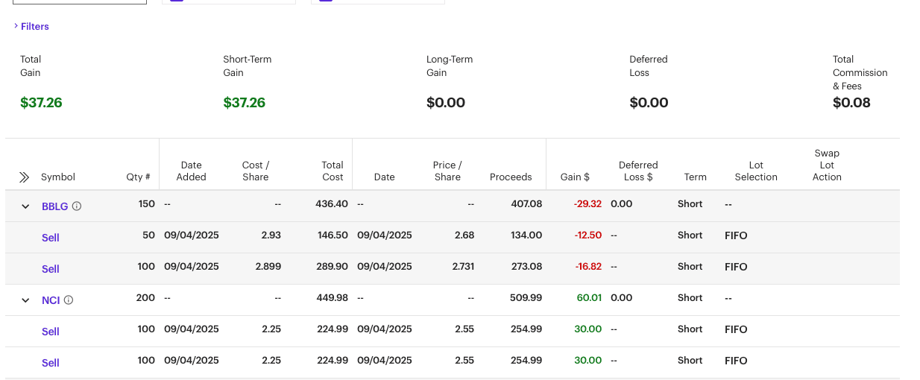920x380 pixels.
Task: Sort by the Symbol column header
Action: [58, 177]
